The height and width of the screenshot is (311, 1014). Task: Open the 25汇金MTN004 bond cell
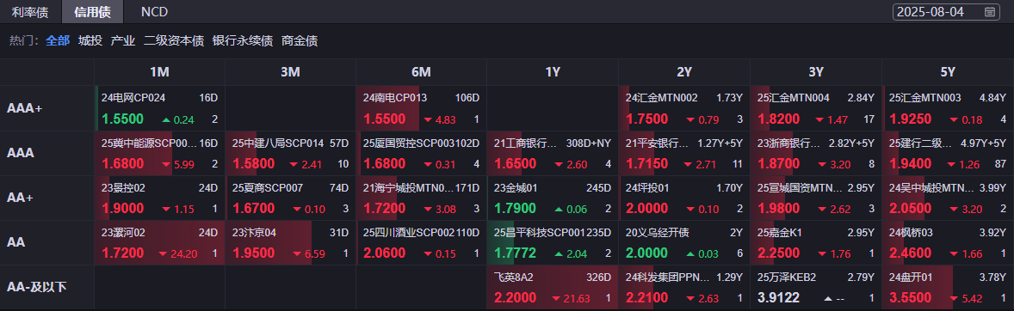[x=815, y=108]
